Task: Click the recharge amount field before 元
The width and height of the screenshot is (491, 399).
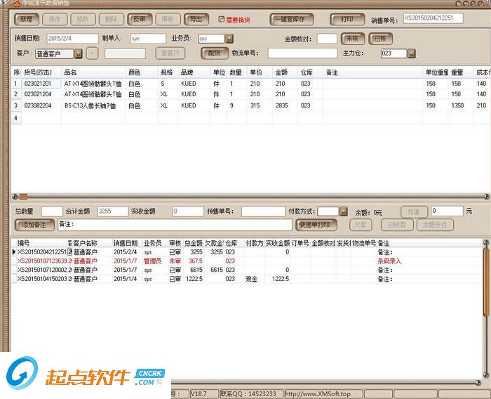Action: [x=448, y=211]
